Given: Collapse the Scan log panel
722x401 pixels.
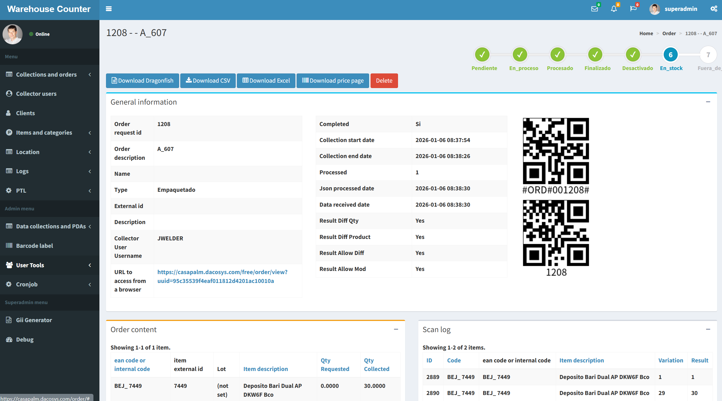Looking at the screenshot, I should pos(708,329).
